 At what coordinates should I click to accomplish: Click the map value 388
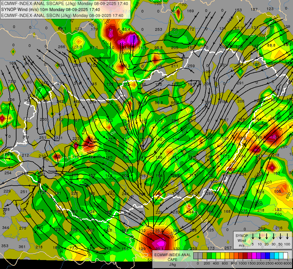click(6, 210)
